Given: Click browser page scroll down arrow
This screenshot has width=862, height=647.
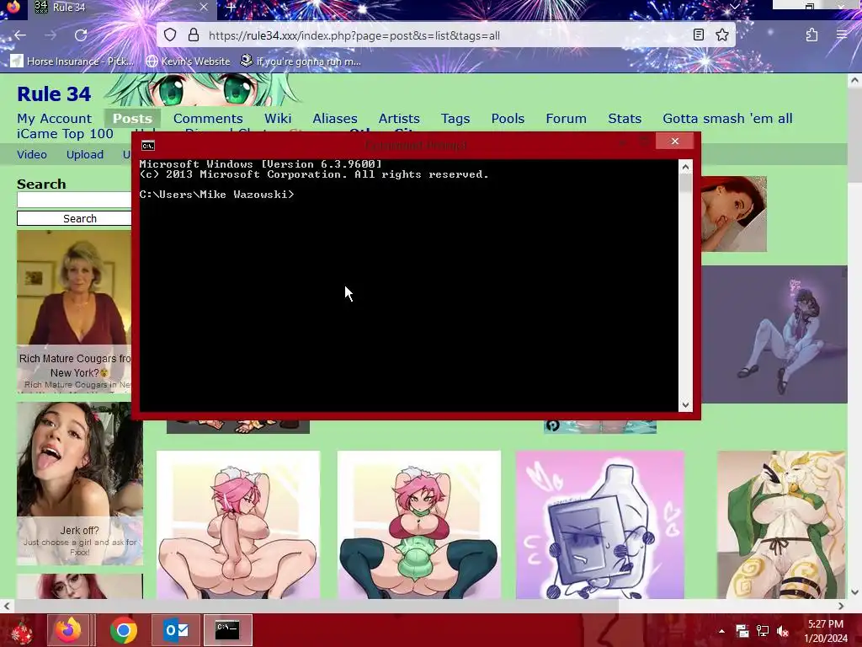Looking at the screenshot, I should point(854,592).
